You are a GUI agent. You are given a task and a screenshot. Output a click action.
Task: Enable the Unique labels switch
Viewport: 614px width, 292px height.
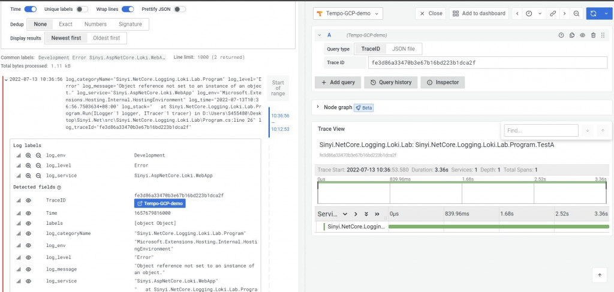pos(82,9)
